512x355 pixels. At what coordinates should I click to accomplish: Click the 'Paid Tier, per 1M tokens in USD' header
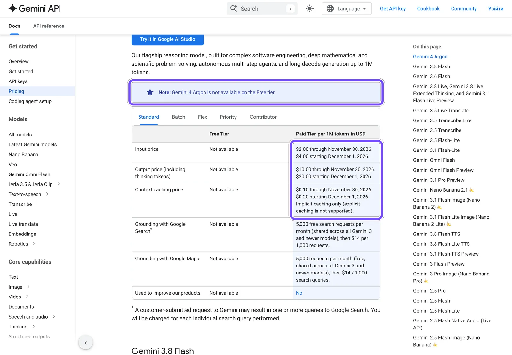[x=331, y=134]
